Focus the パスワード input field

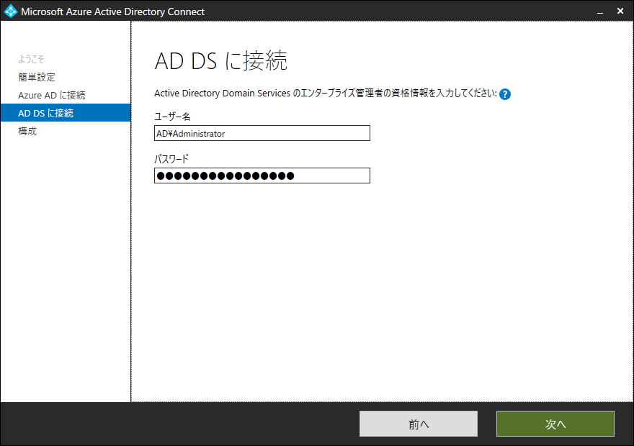click(x=262, y=176)
